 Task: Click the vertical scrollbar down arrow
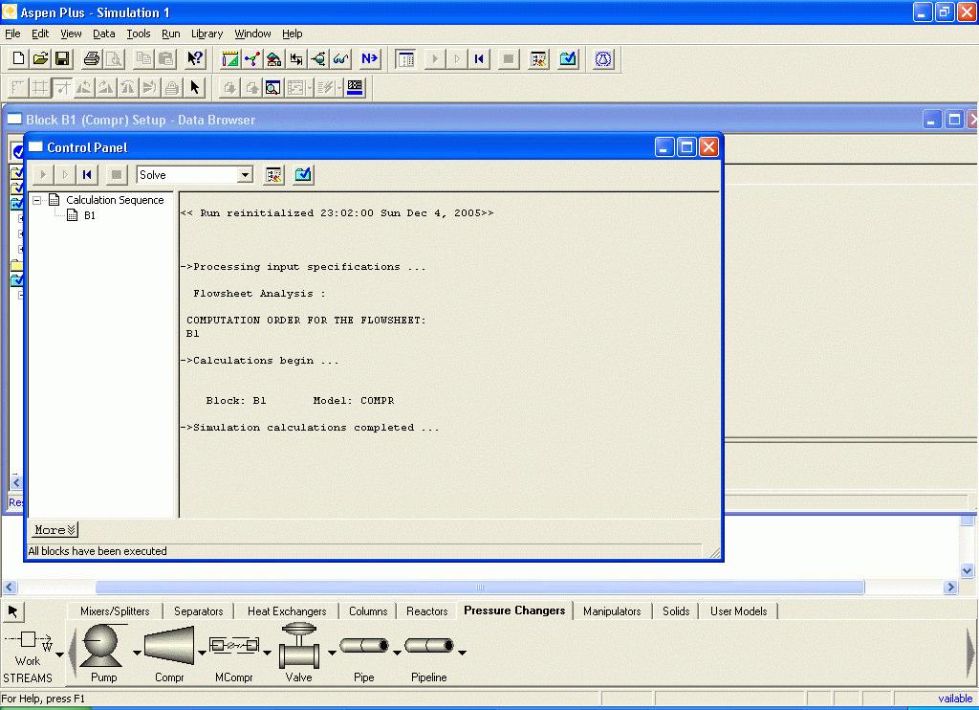pyautogui.click(x=967, y=570)
